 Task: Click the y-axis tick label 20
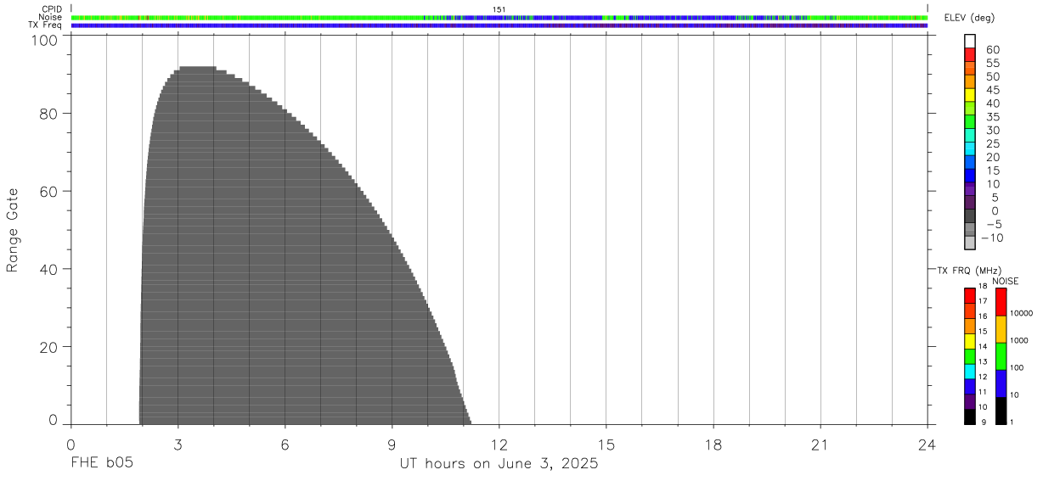pos(48,347)
